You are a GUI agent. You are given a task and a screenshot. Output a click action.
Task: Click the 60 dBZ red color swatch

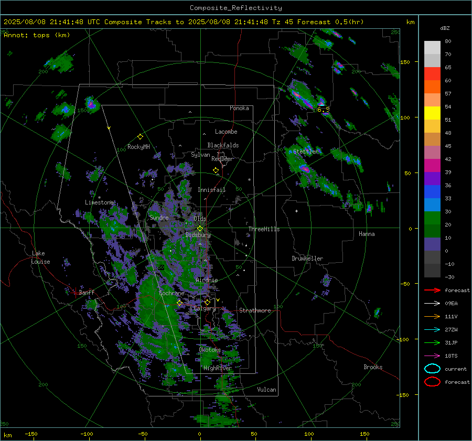(x=432, y=74)
